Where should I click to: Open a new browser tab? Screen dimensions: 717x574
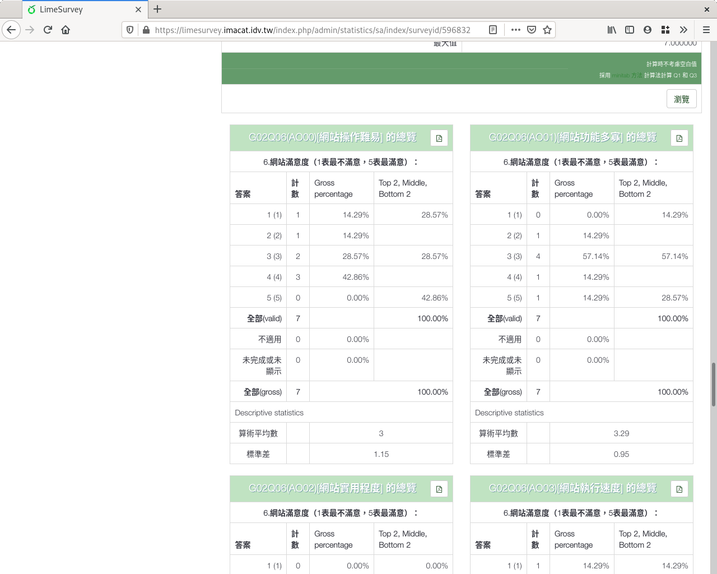157,9
